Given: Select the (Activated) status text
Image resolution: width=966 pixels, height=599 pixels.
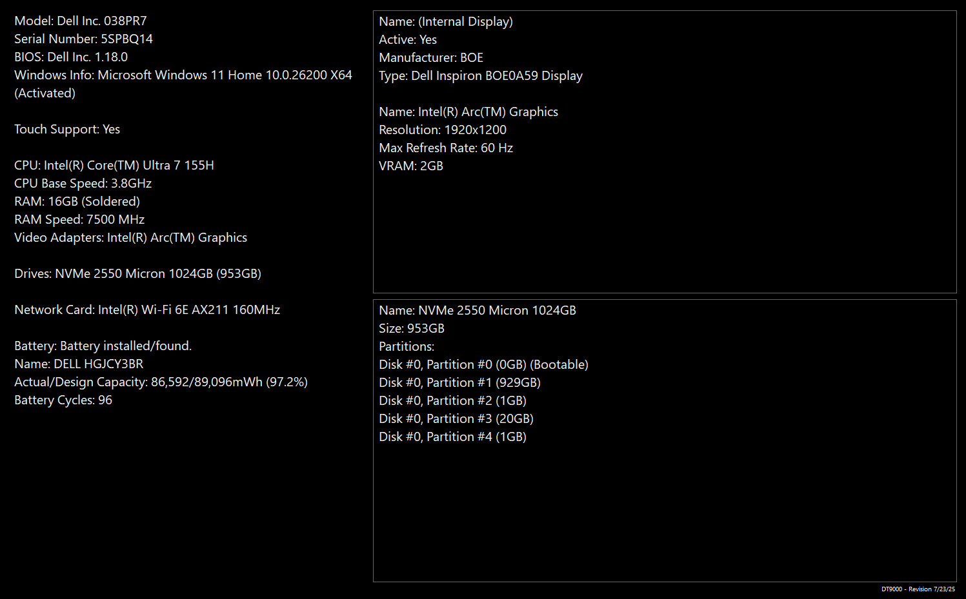Looking at the screenshot, I should tap(45, 93).
